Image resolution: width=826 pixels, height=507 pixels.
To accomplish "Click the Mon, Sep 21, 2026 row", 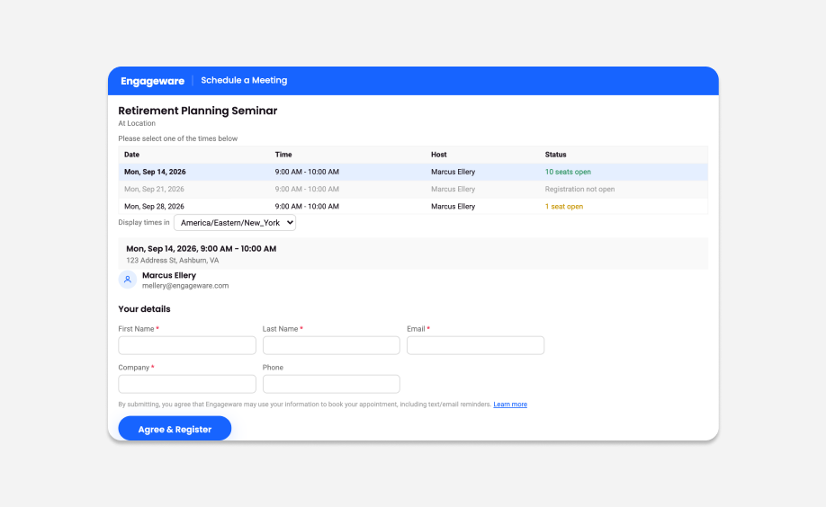I will tap(413, 189).
